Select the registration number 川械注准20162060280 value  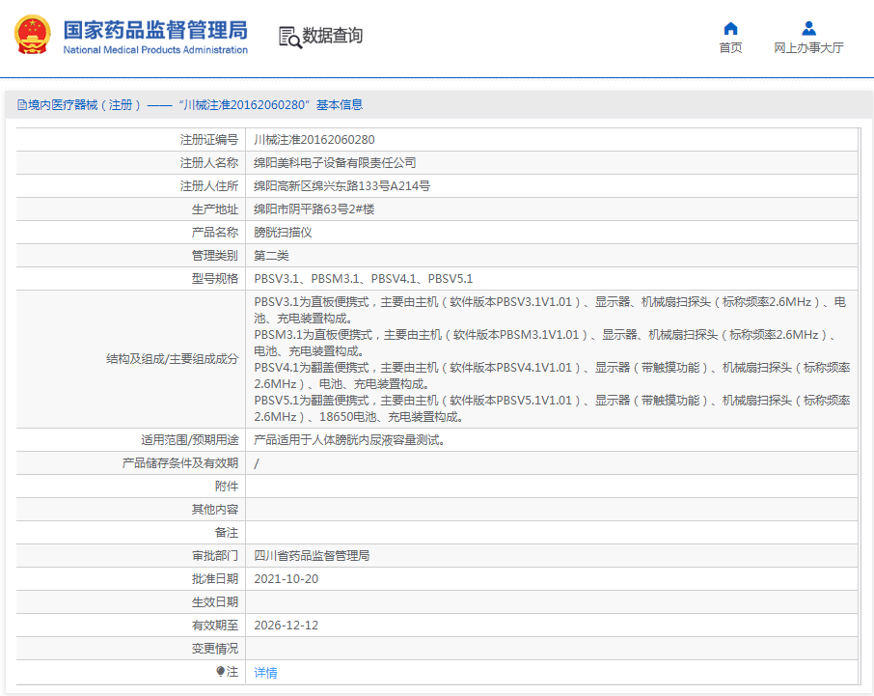coord(314,140)
